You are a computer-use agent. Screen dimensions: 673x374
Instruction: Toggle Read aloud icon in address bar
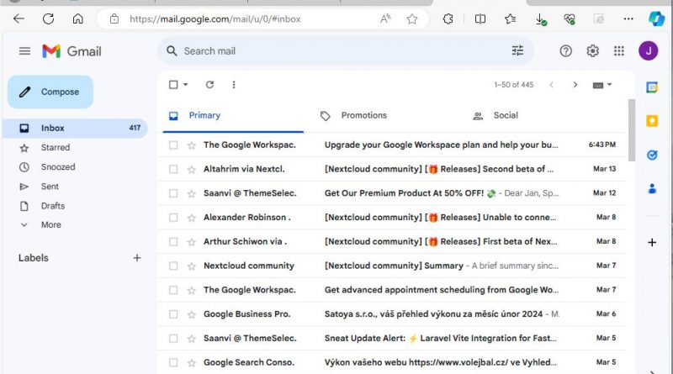[385, 18]
